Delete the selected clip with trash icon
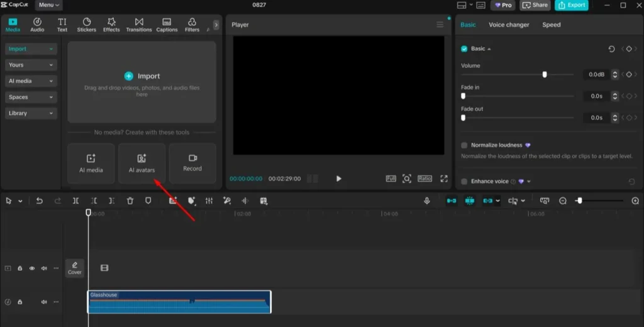 [x=130, y=201]
